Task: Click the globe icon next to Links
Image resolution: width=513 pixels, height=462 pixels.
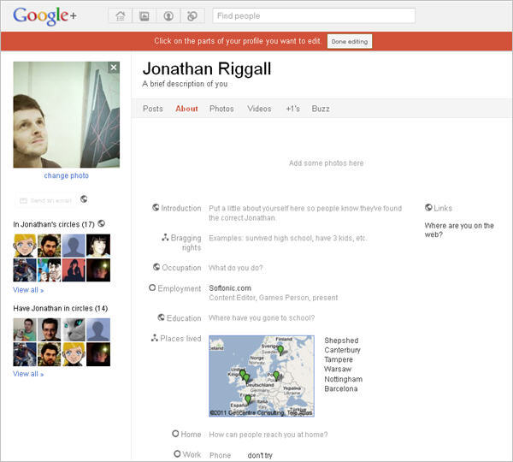Action: coord(428,208)
